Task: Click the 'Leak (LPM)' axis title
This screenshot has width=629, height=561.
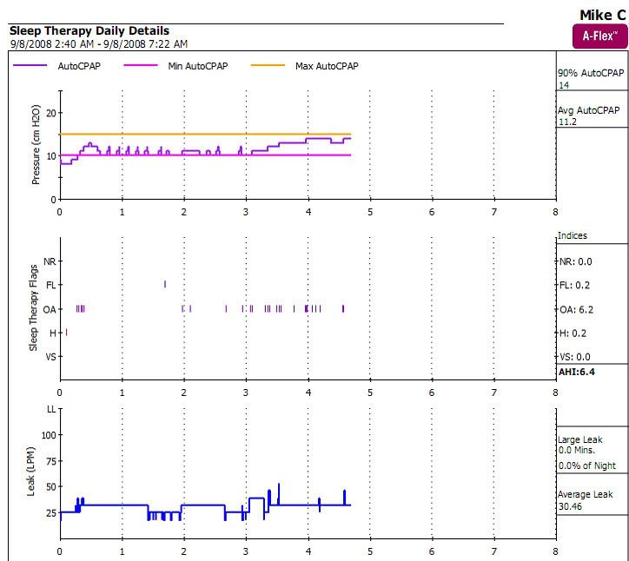Action: (x=31, y=472)
